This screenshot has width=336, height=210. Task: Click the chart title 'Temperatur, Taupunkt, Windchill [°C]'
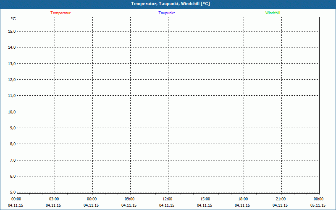[x=171, y=4]
